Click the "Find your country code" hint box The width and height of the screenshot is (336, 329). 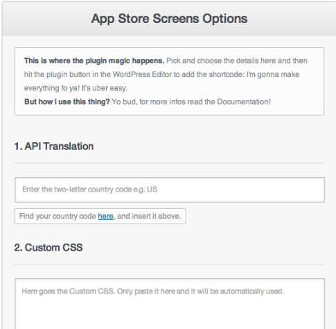pyautogui.click(x=100, y=216)
